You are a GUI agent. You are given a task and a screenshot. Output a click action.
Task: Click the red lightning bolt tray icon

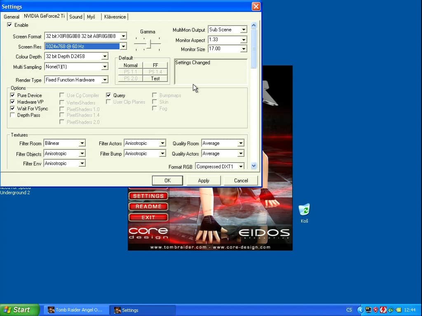[383, 310]
